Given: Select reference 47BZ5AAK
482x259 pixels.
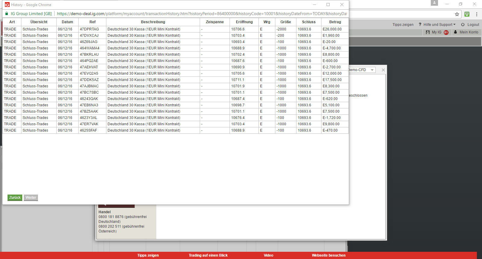Looking at the screenshot, I should pyautogui.click(x=89, y=111).
